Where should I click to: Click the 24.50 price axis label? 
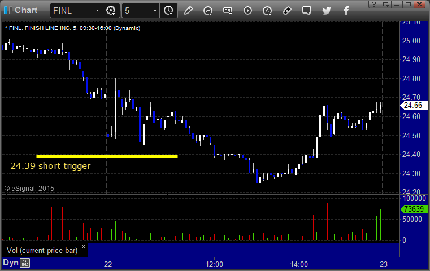(411, 135)
